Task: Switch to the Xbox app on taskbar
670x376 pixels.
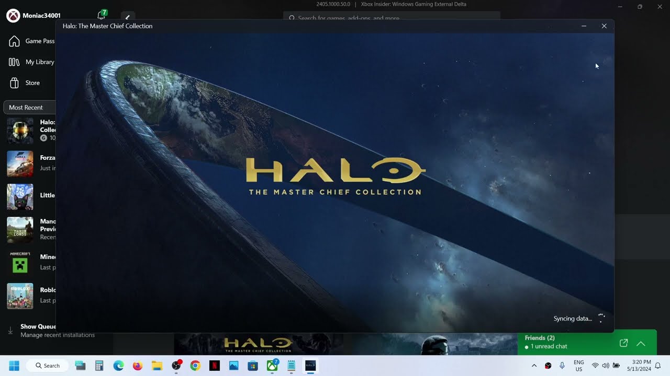Action: pos(272,366)
